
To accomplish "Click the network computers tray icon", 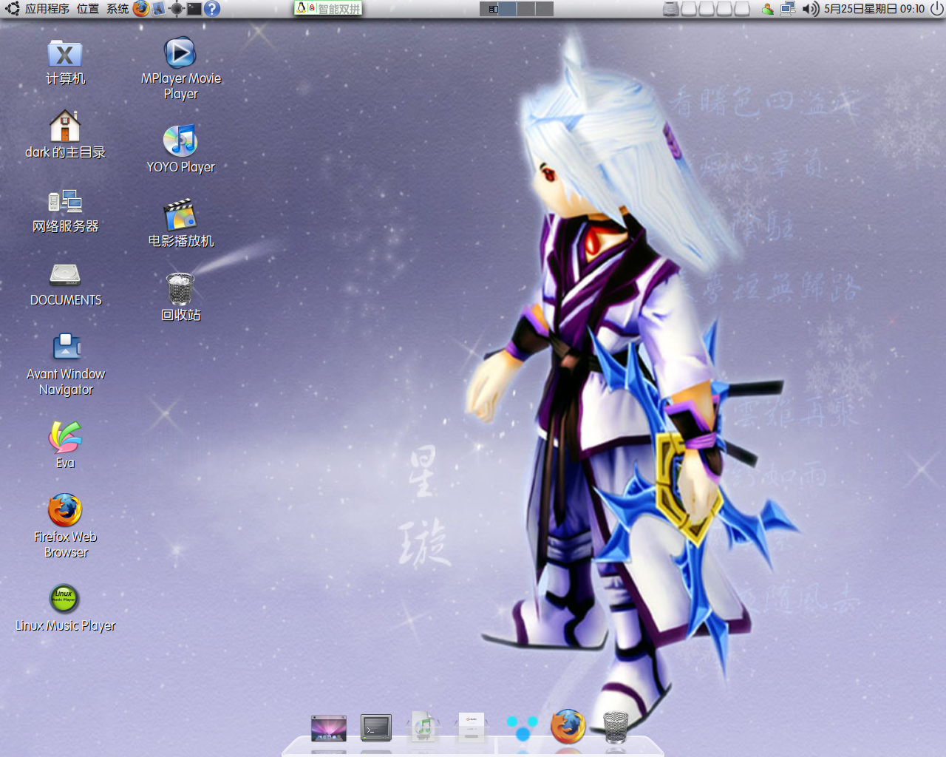I will point(788,9).
